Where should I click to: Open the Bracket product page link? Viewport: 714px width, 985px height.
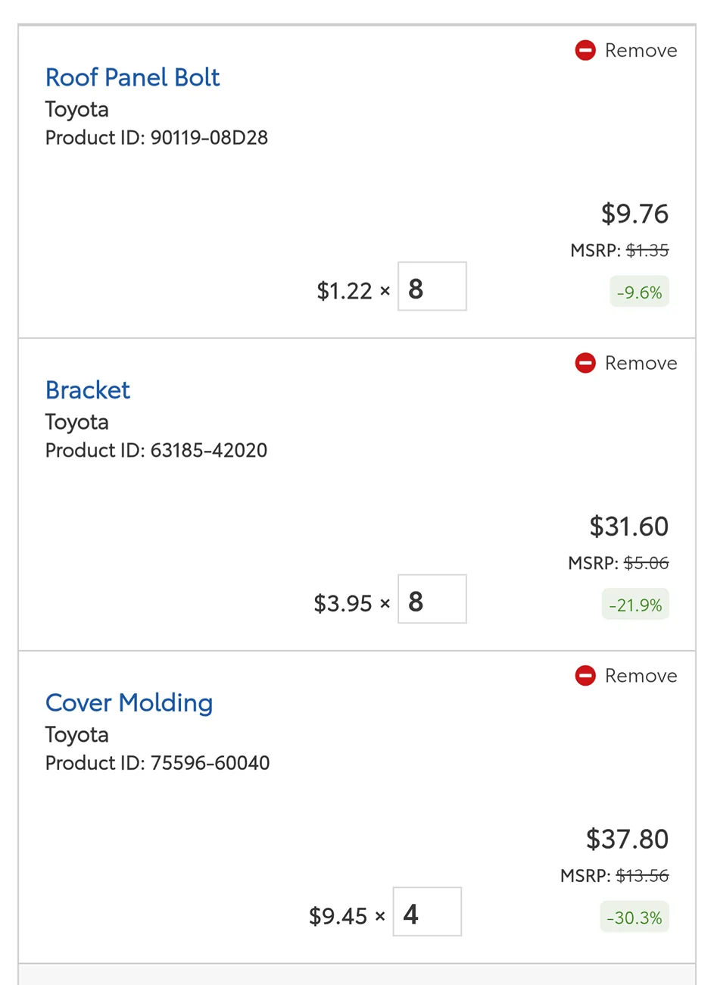click(88, 390)
